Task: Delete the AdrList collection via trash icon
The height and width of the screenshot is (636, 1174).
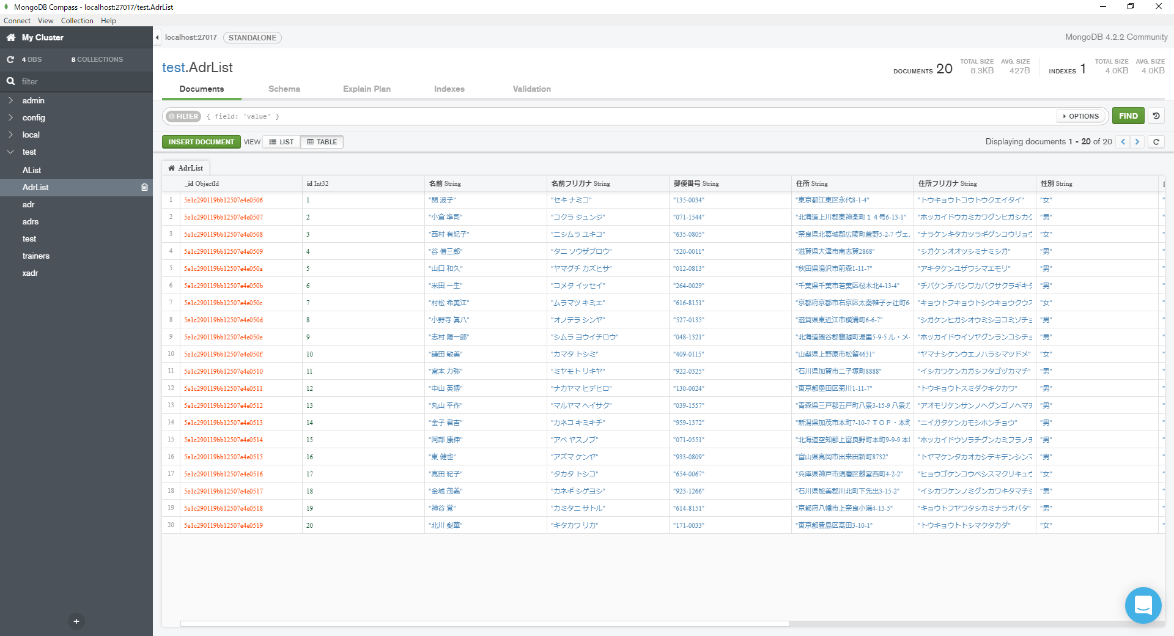Action: 144,187
